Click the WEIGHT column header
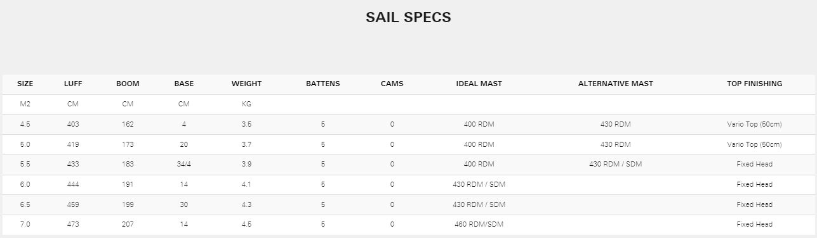 click(246, 84)
